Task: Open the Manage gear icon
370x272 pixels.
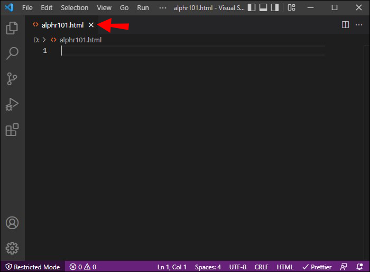Action: tap(12, 248)
